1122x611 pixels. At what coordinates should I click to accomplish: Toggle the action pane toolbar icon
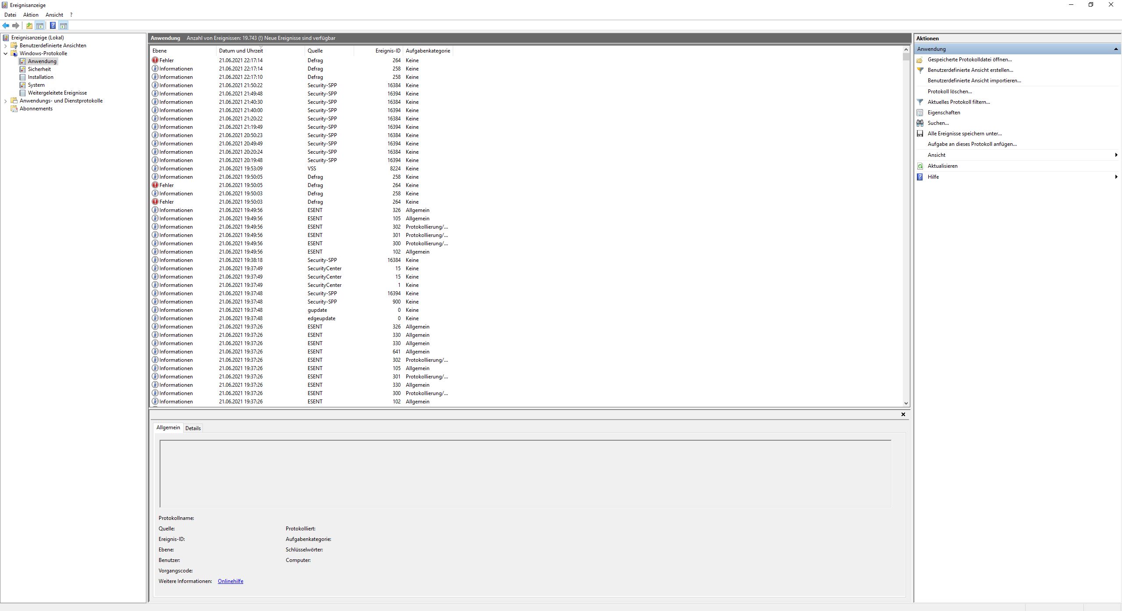64,25
